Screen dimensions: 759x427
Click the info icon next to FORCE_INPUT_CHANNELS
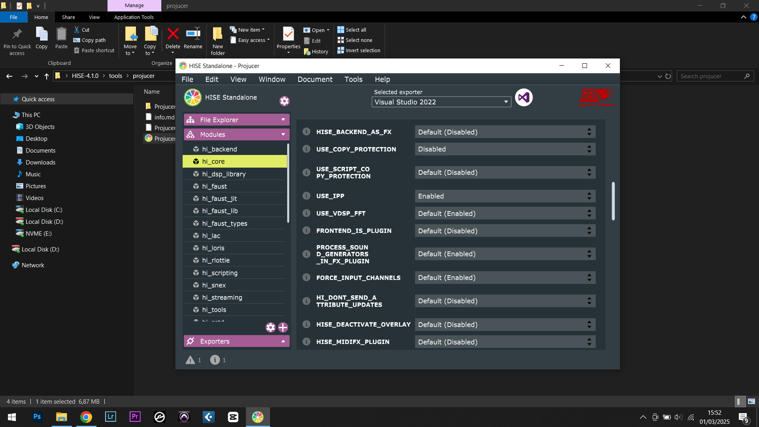point(306,278)
